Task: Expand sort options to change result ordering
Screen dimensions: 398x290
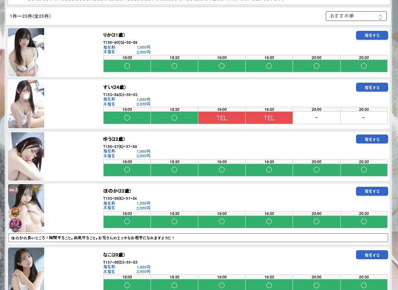Action: point(356,16)
